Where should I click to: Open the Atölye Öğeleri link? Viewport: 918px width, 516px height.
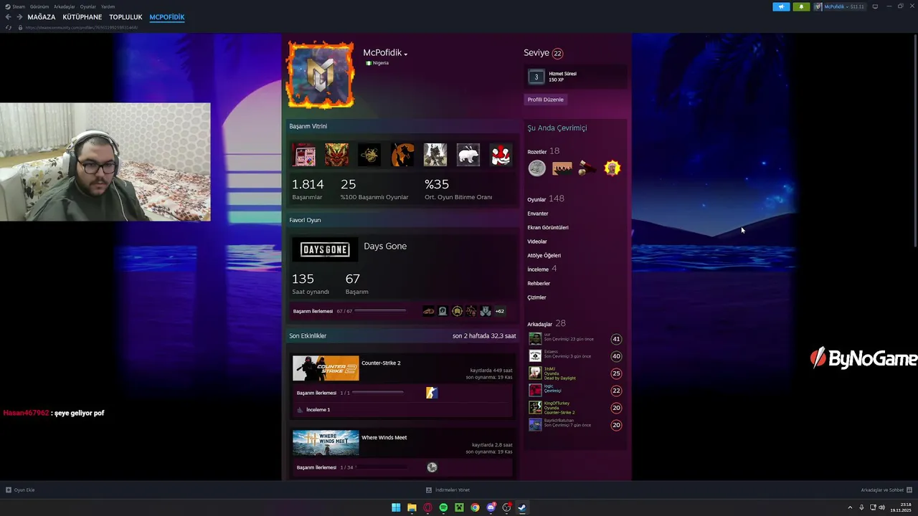click(544, 255)
